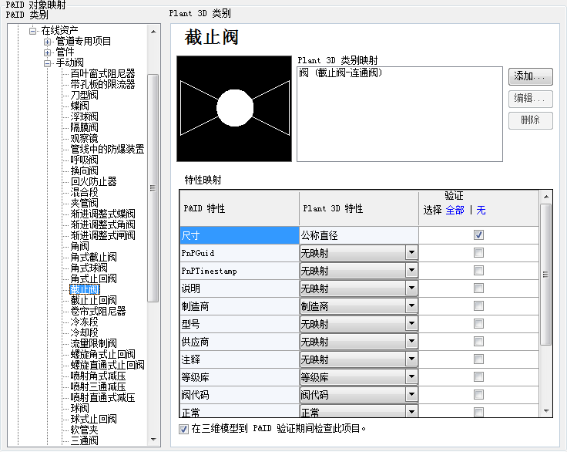Expand the 管道专用项目 node

point(47,42)
